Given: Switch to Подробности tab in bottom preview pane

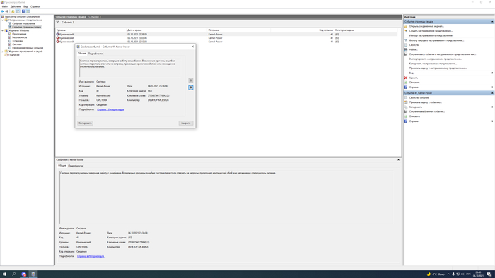Looking at the screenshot, I should click(x=76, y=166).
